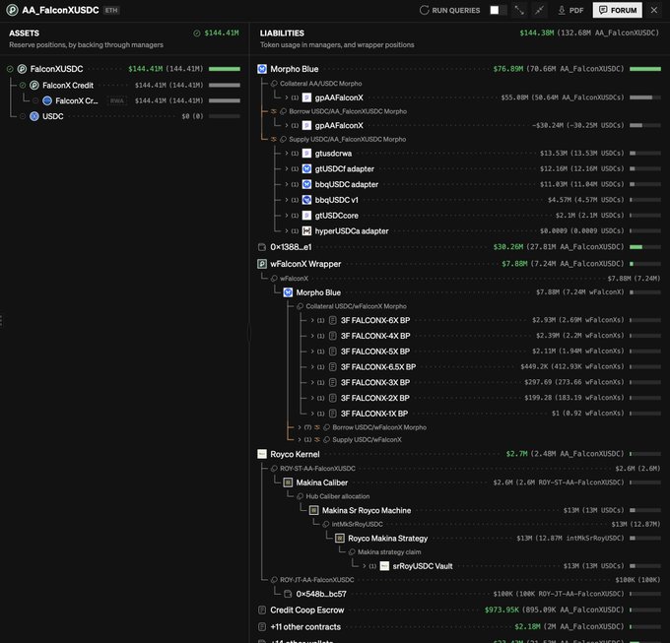Viewport: 670px width, 643px height.
Task: Toggle the switch next to RUN QUERIES
Action: coord(499,10)
